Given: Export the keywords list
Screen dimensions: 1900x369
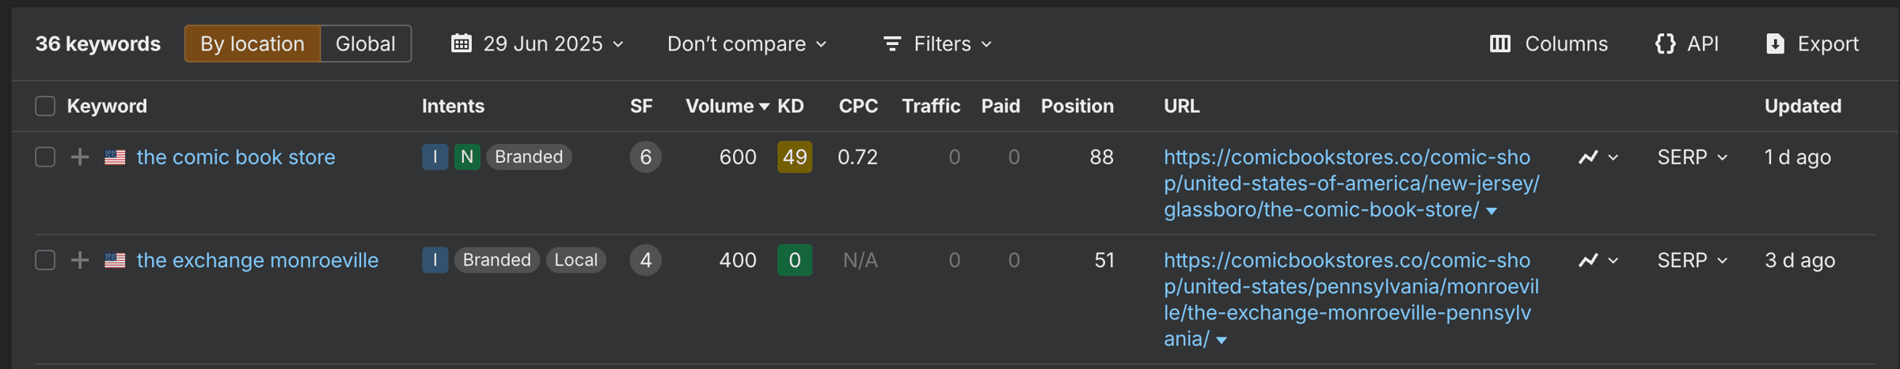Looking at the screenshot, I should coord(1812,43).
